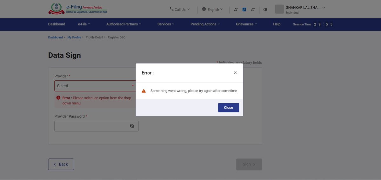
Task: Click the Dashboard breadcrumb link
Action: (x=56, y=37)
